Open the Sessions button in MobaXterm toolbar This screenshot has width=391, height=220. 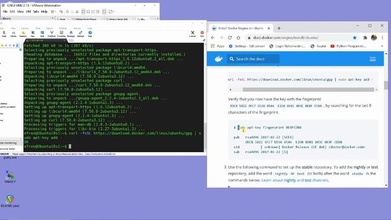tap(23, 34)
